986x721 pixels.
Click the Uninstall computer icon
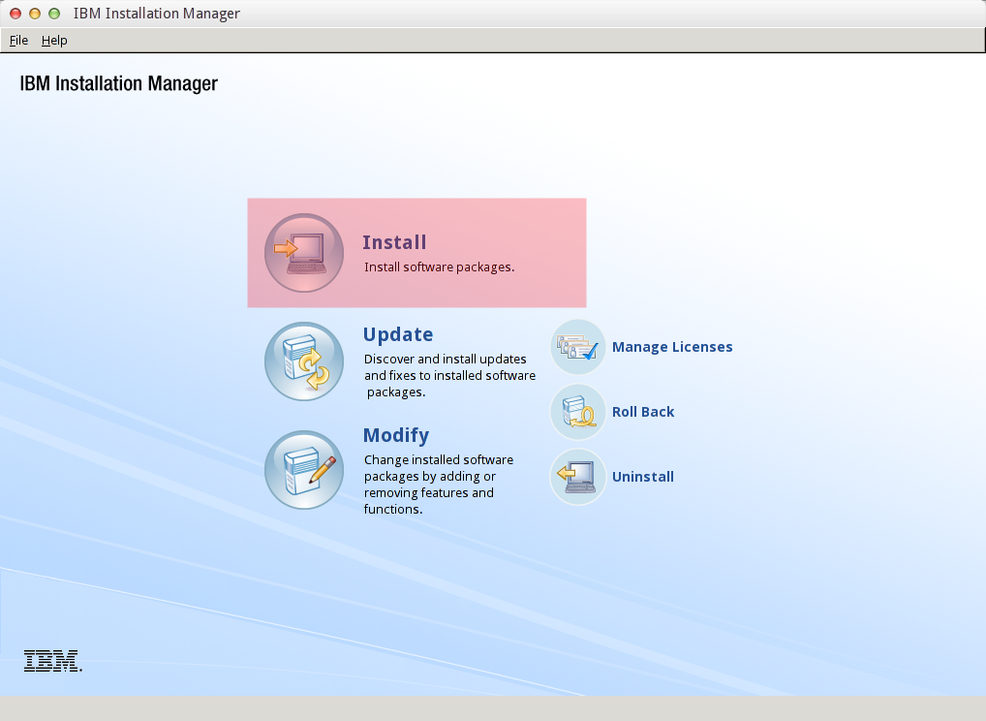(578, 476)
